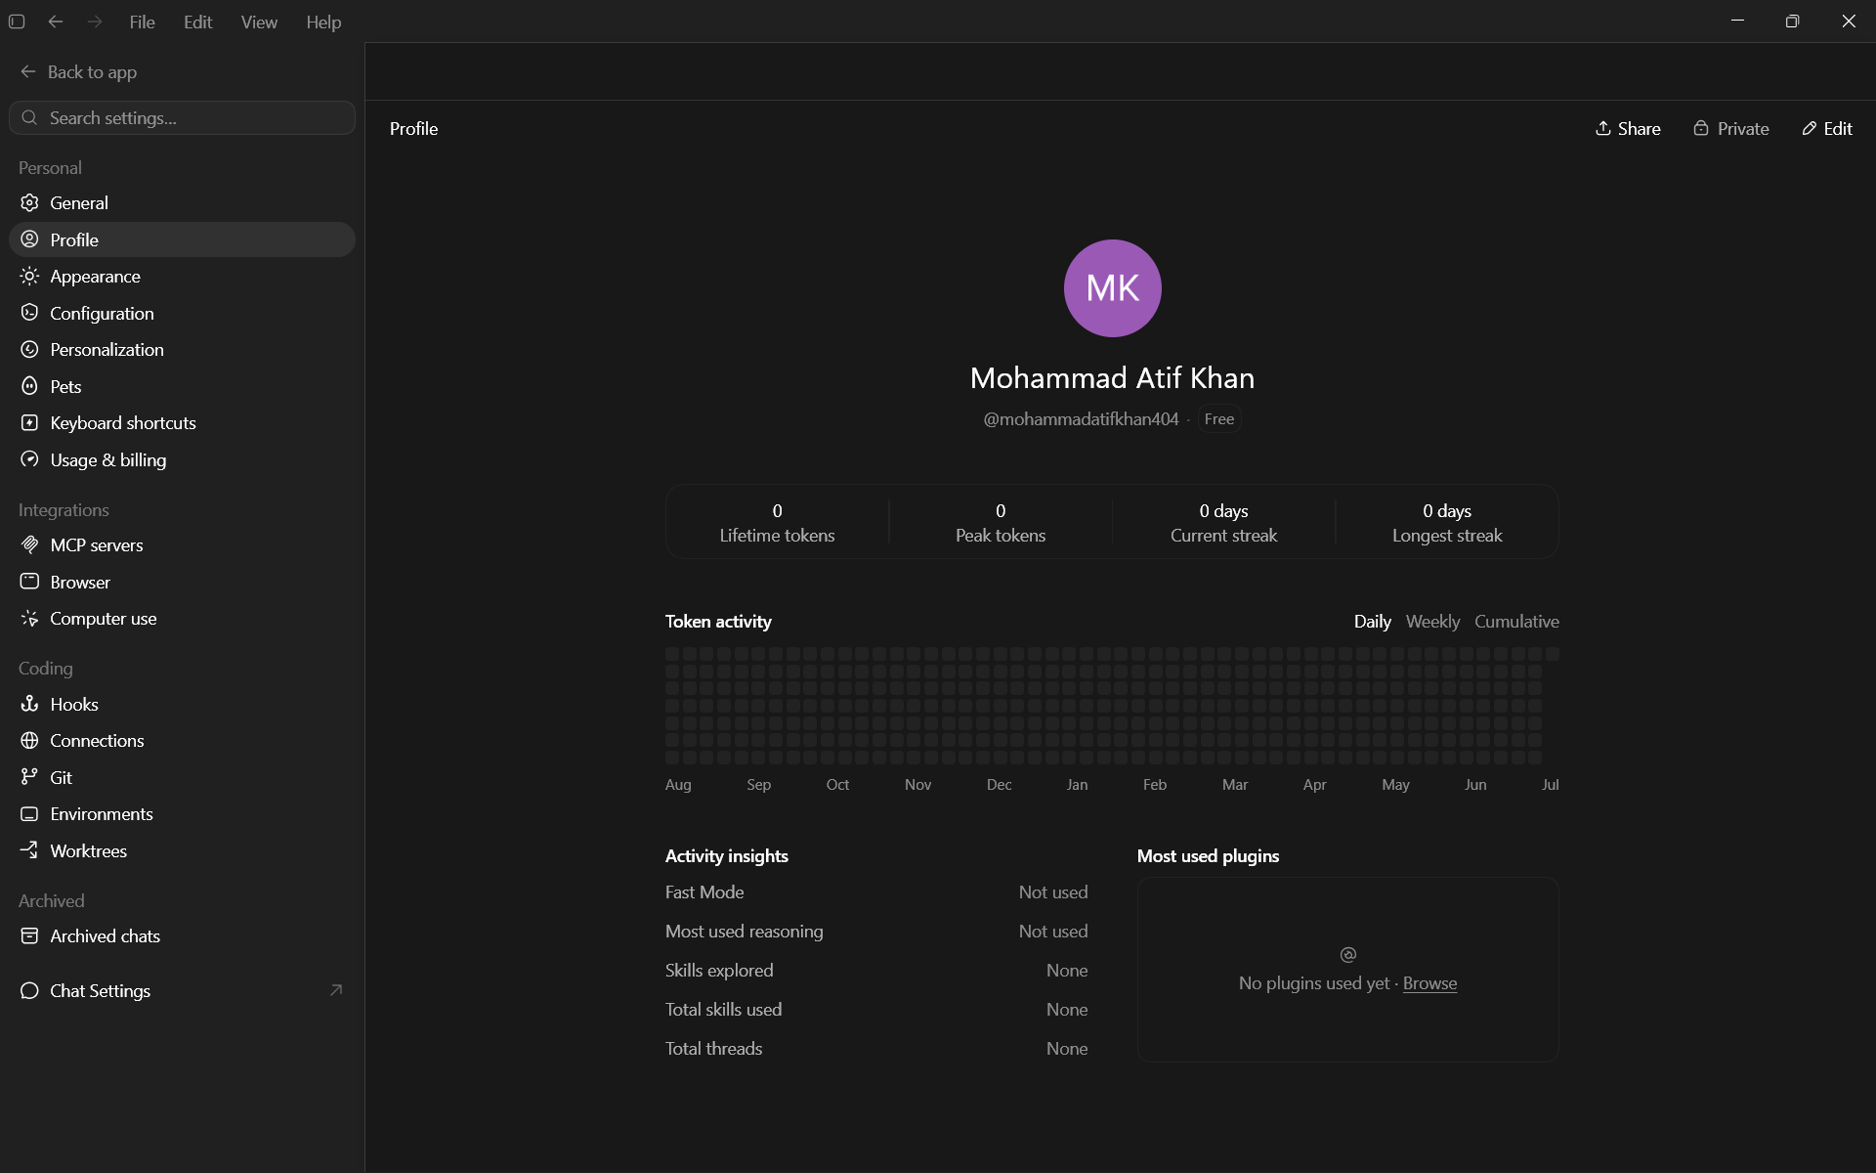Open General settings
The width and height of the screenshot is (1876, 1173).
(182, 202)
